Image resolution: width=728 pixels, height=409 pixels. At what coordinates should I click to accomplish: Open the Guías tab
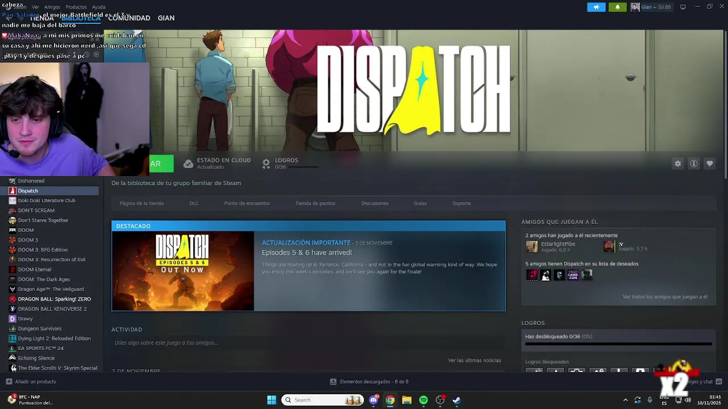420,203
